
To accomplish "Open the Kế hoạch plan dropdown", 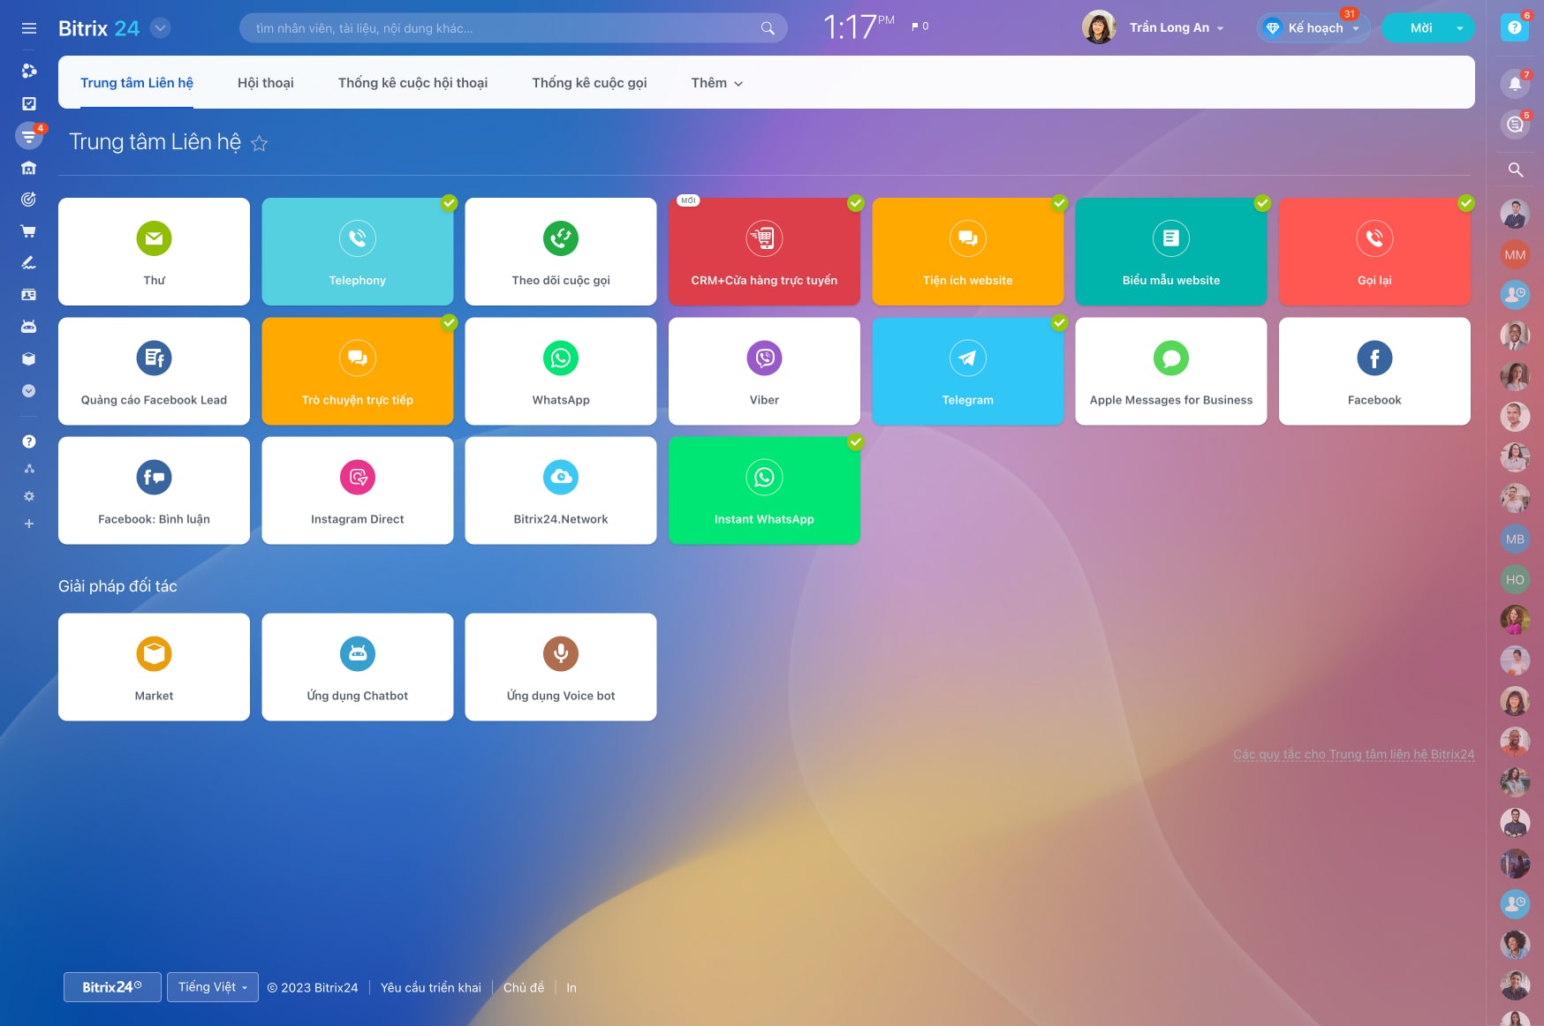I will (x=1314, y=28).
